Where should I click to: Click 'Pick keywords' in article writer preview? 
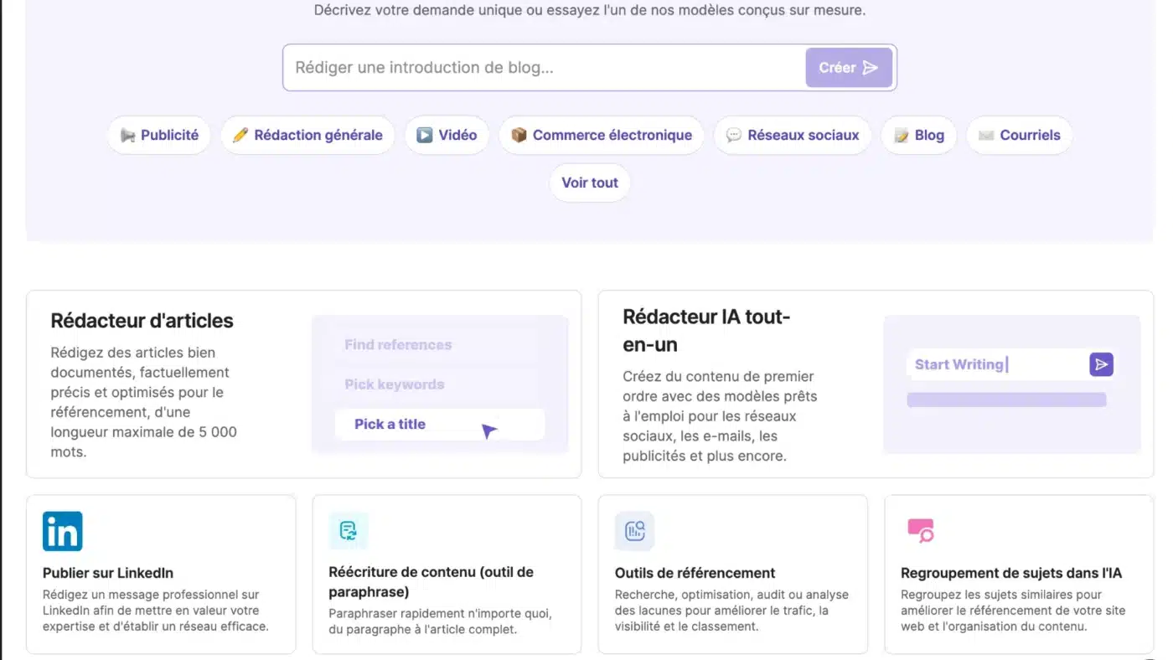pos(395,384)
